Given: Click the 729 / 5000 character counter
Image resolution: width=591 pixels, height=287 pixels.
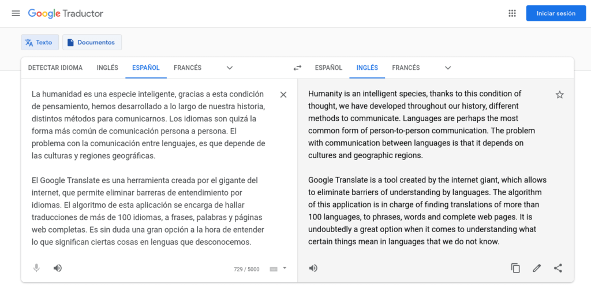Looking at the screenshot, I should coord(246,269).
